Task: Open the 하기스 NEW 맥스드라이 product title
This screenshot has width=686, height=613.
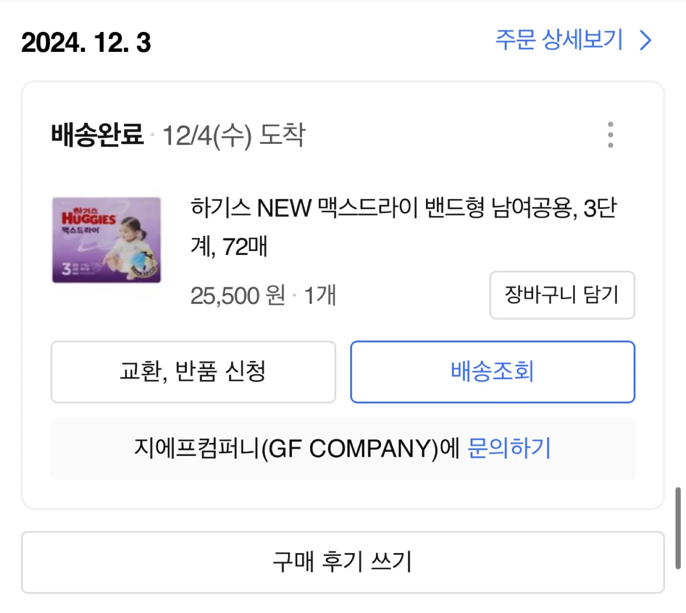Action: pyautogui.click(x=404, y=227)
